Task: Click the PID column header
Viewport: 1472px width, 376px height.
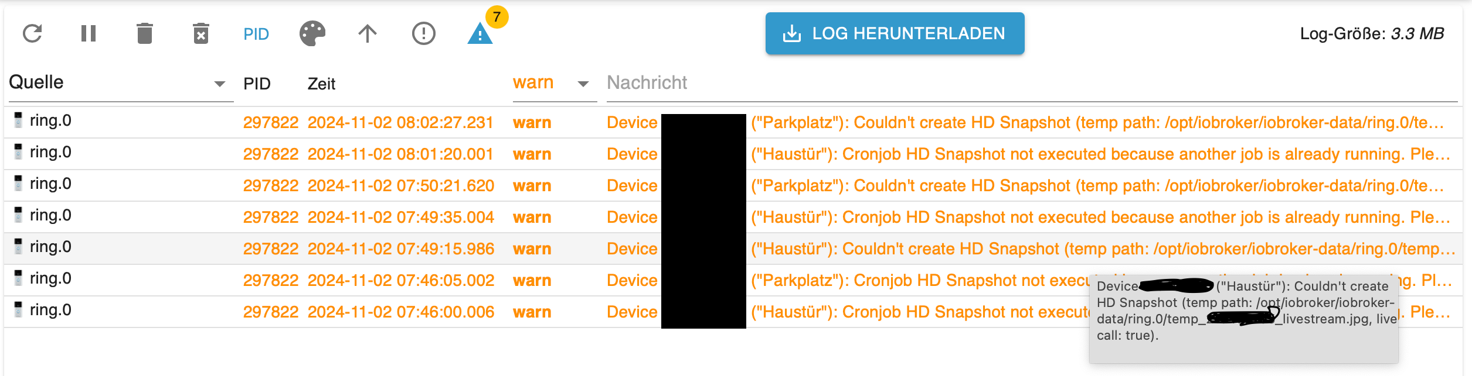Action: [257, 84]
